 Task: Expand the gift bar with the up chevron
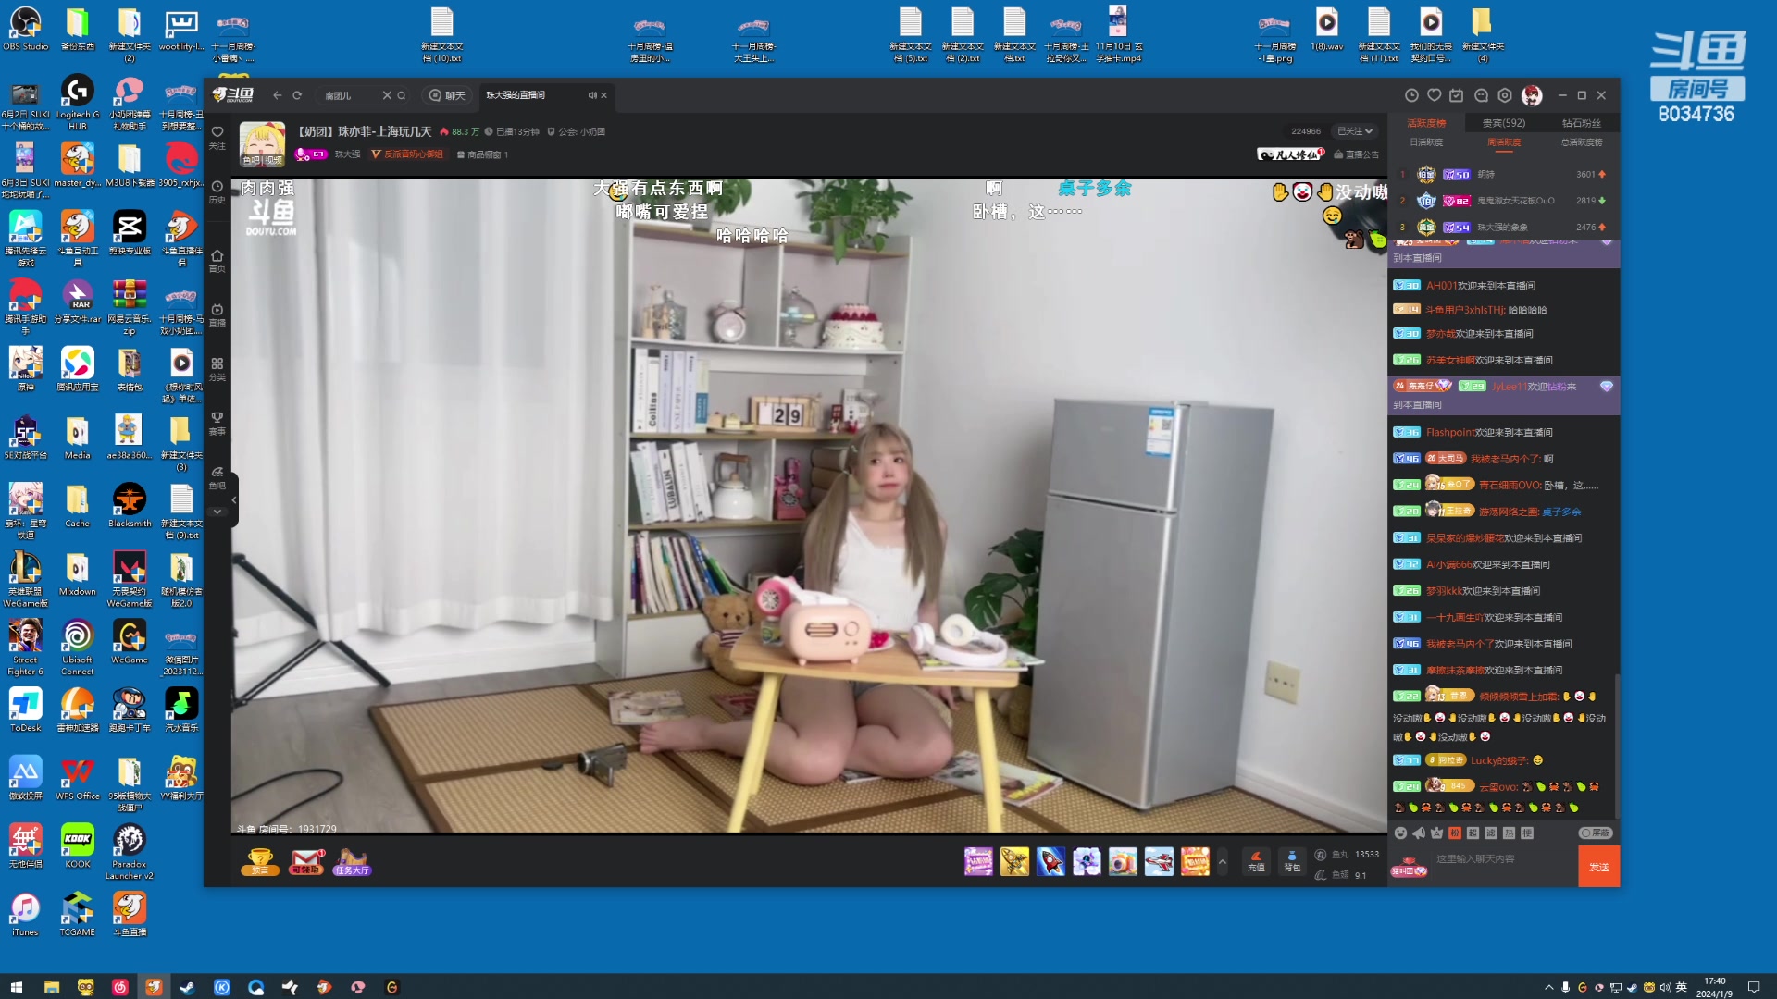coord(1222,861)
